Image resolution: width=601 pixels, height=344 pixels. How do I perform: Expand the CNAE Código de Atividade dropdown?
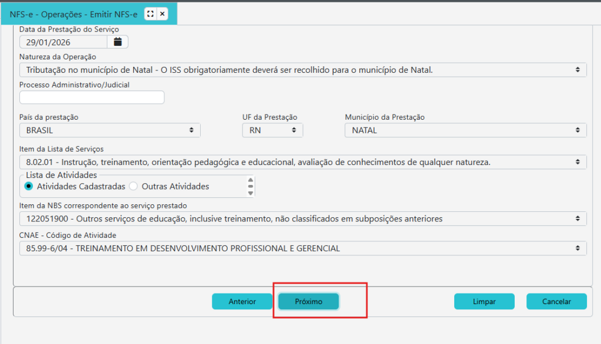point(302,248)
